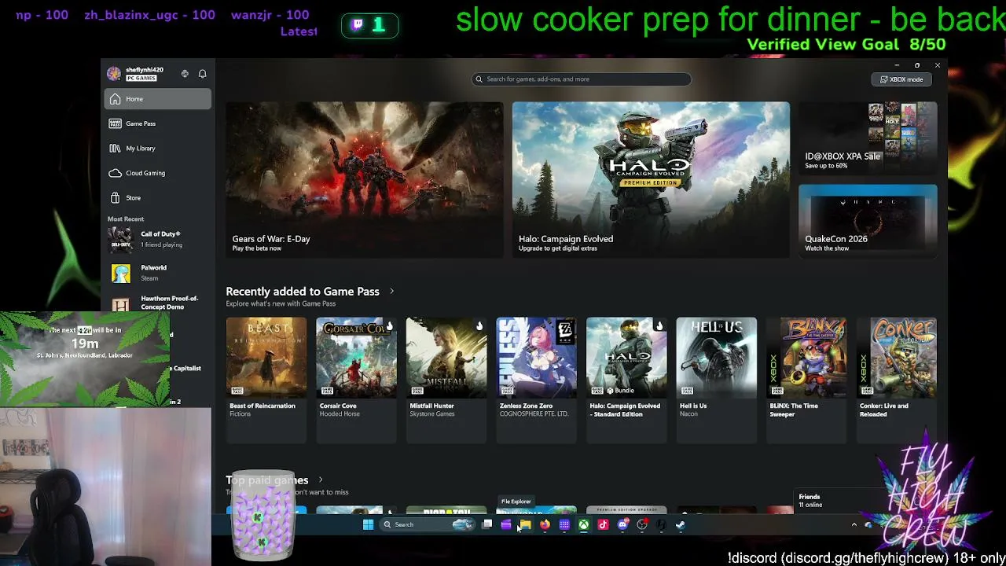Select the Cloud Gaming sidebar item

157,173
